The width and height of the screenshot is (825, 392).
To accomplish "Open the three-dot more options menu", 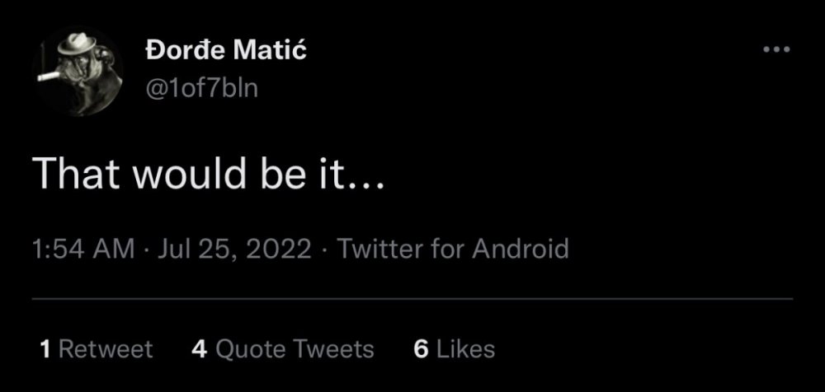I will tap(776, 51).
